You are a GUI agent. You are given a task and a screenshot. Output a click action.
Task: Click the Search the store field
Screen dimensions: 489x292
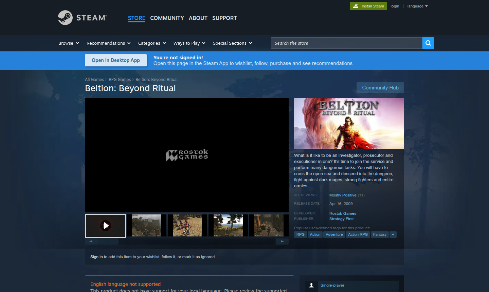[x=346, y=43]
